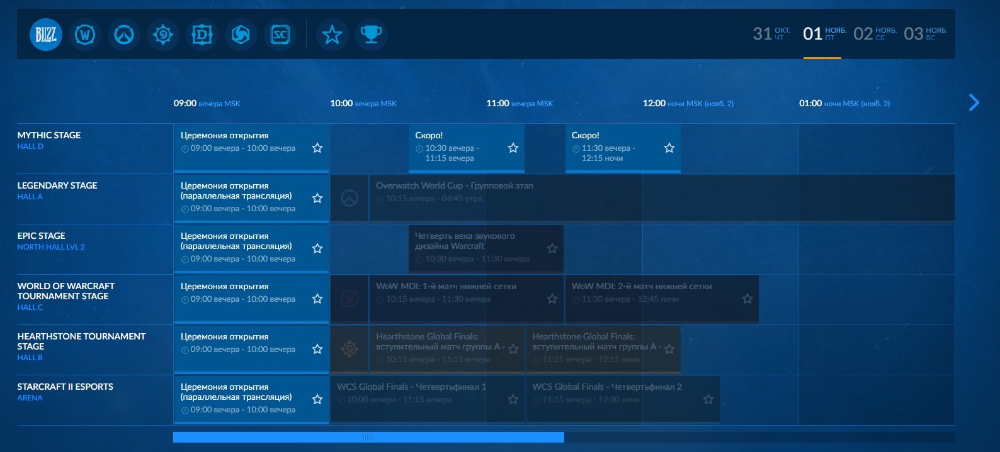Click MYTHIC STAGE row title
This screenshot has height=452, width=1000.
click(49, 135)
